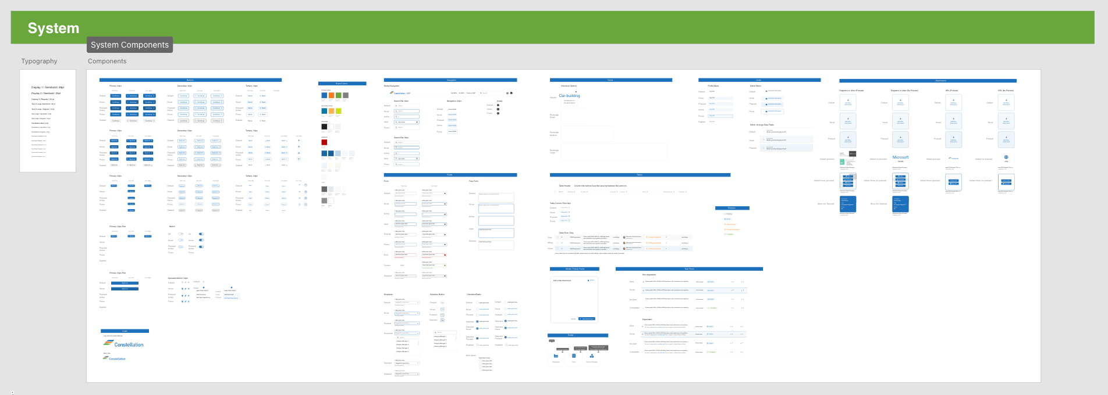This screenshot has height=395, width=1108.
Task: Click the Cards section header bar
Action: click(x=611, y=80)
